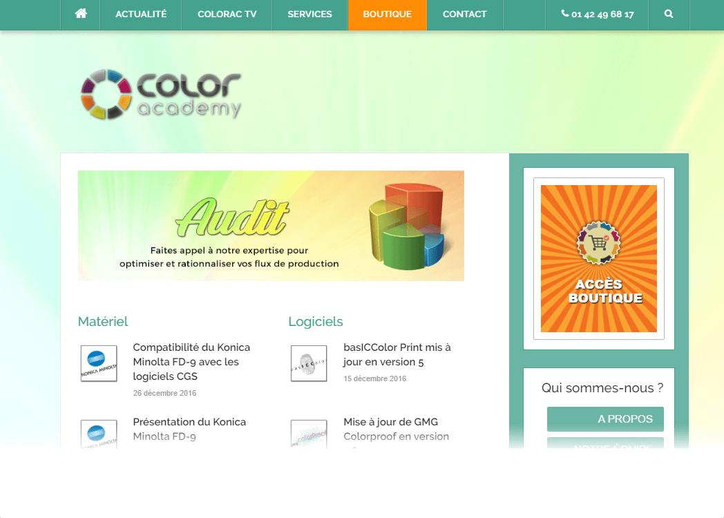Open the Services menu
Screen dimensions: 724x518
tap(309, 15)
